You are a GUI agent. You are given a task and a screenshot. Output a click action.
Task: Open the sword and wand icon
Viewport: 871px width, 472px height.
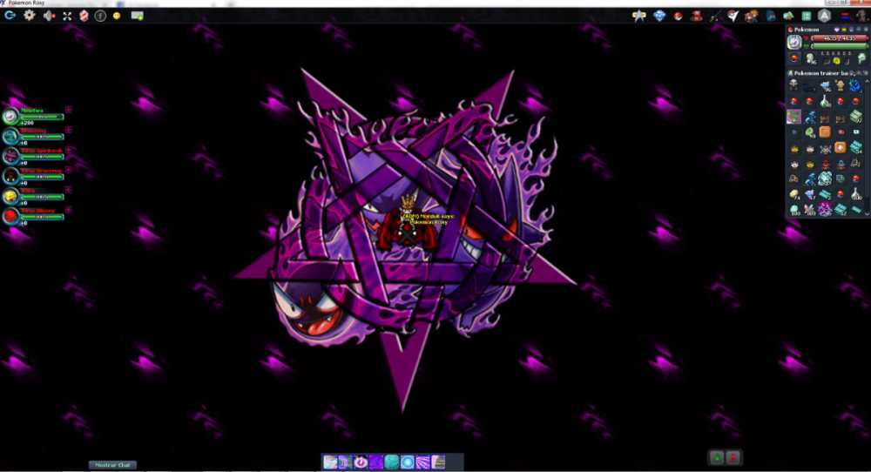coord(716,16)
